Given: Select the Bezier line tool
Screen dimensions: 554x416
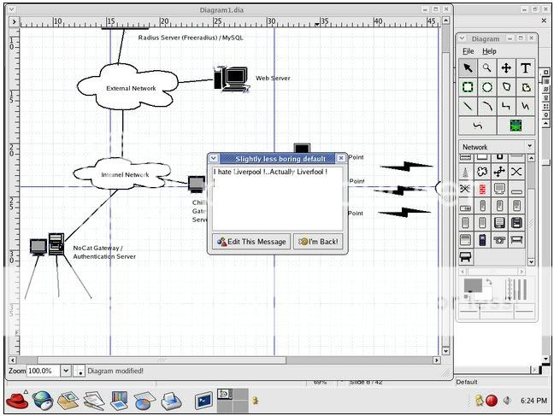Looking at the screenshot, I should (478, 126).
